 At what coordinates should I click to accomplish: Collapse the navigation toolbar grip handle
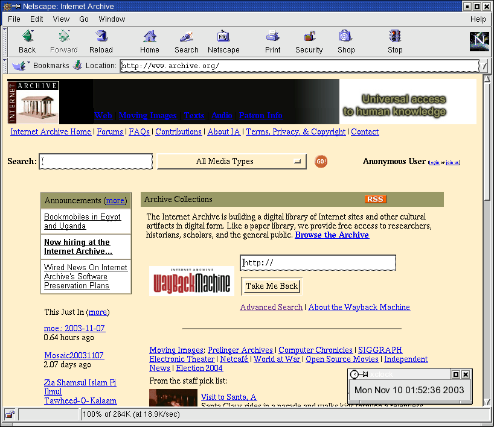(x=5, y=42)
